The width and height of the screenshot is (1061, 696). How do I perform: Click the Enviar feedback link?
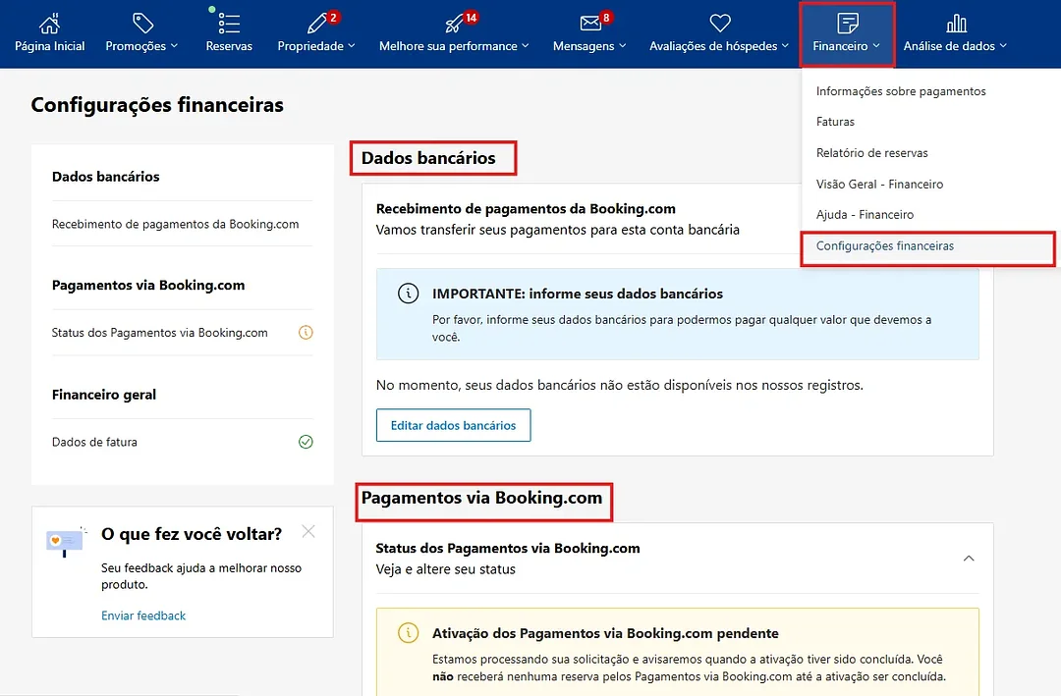(143, 616)
